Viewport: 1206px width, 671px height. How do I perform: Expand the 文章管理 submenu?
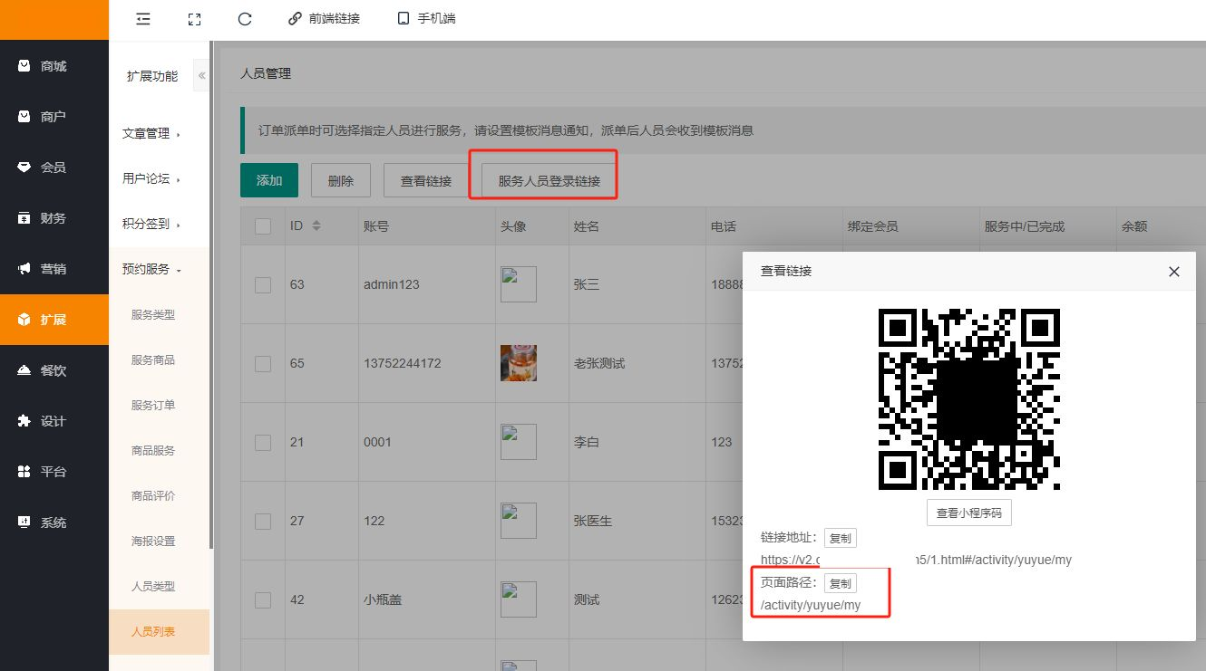tap(151, 133)
